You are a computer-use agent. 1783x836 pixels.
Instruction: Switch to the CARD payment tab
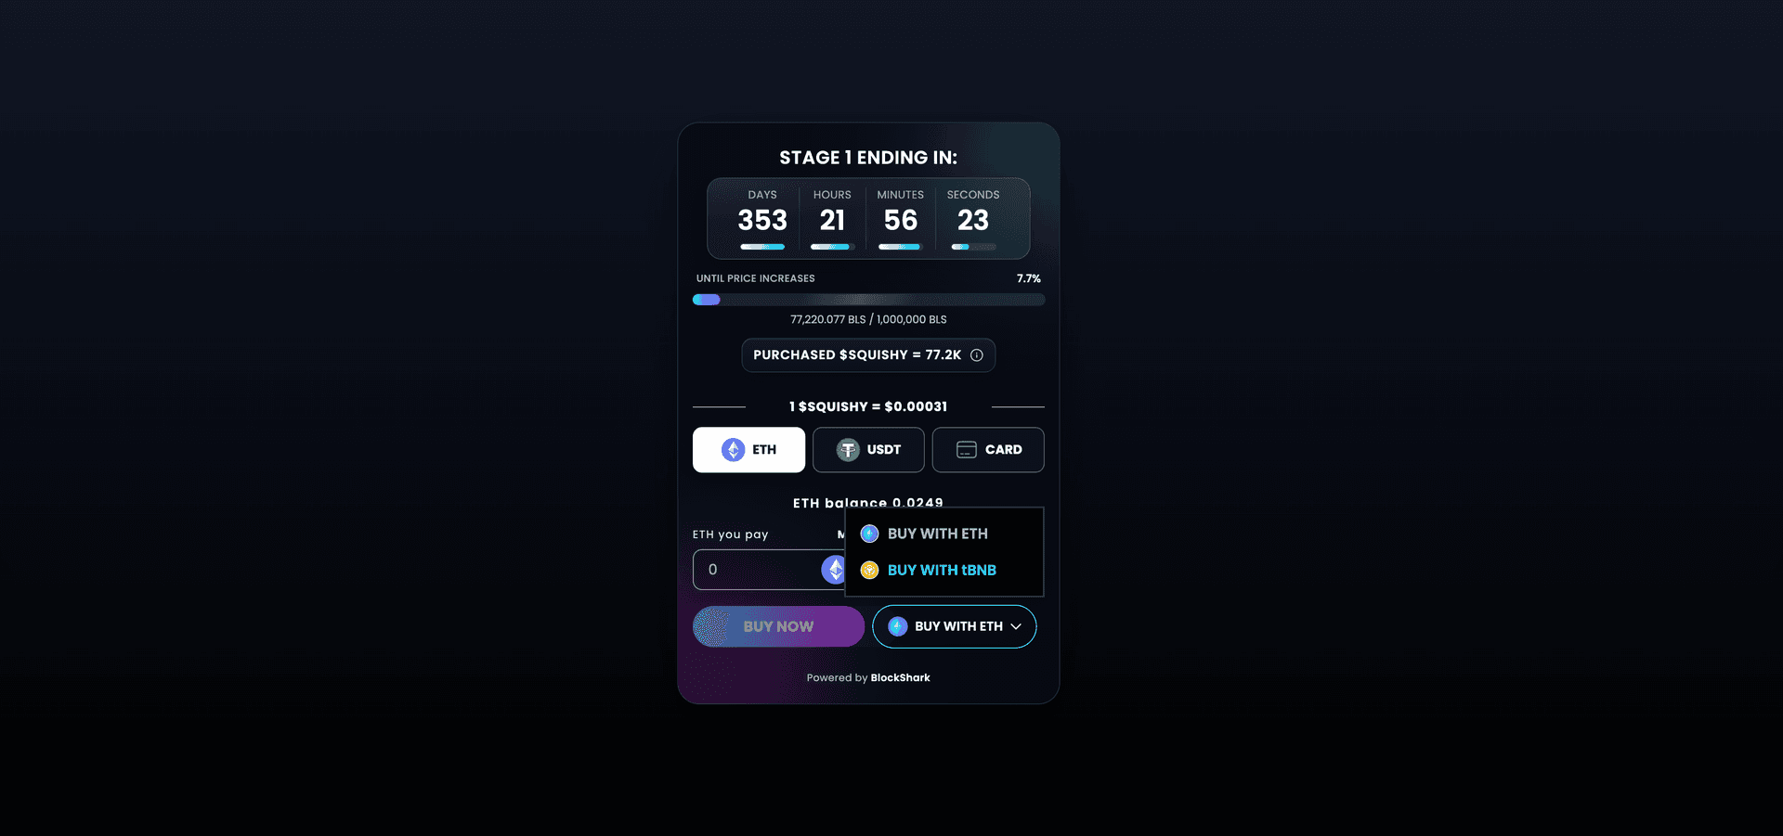(988, 450)
